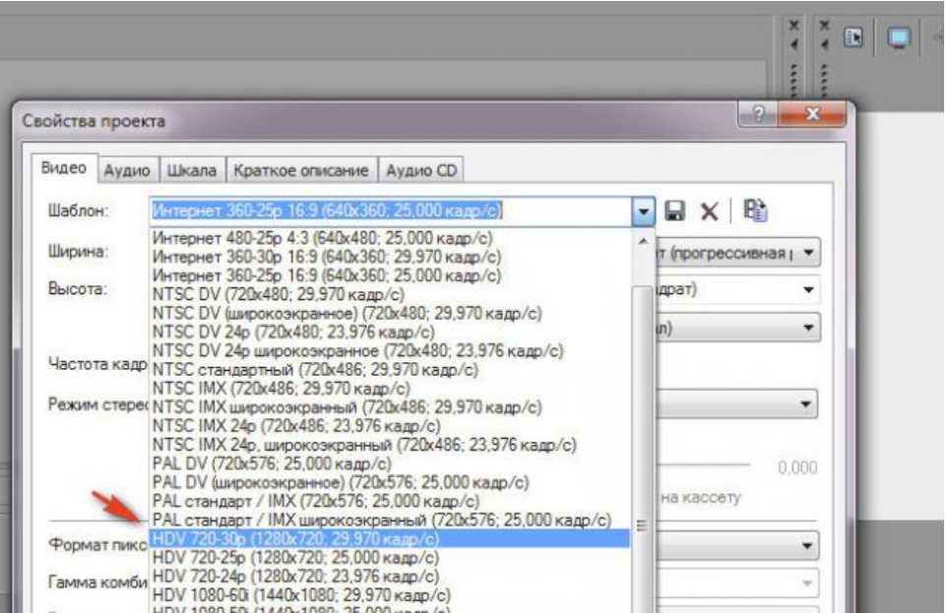Go to the Аудио CD tab
Viewport: 949px width, 613px height.
click(421, 170)
